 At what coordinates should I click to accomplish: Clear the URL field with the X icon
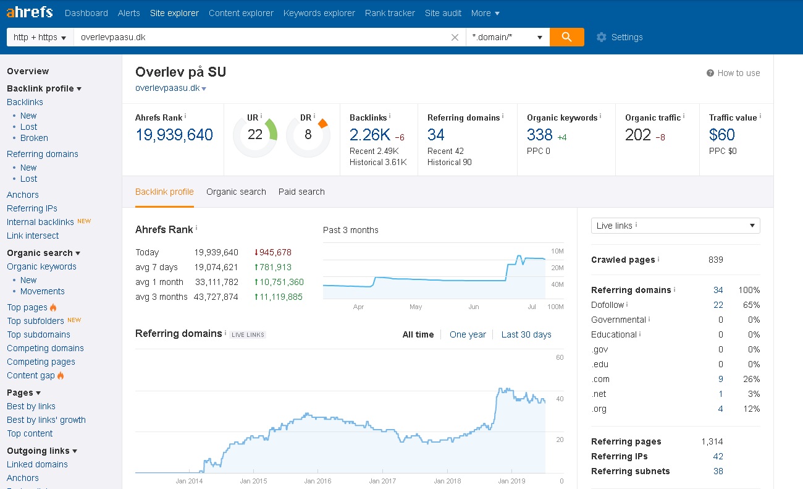pos(455,37)
